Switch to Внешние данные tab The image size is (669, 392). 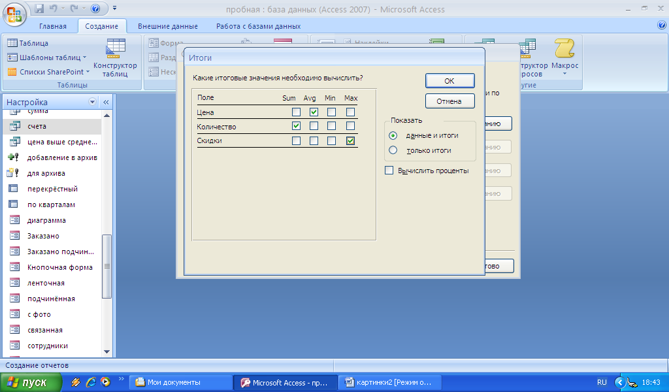coord(168,26)
